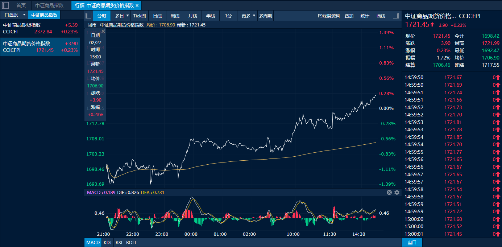
Task: Open F9深度资料 details
Action: coord(329,16)
